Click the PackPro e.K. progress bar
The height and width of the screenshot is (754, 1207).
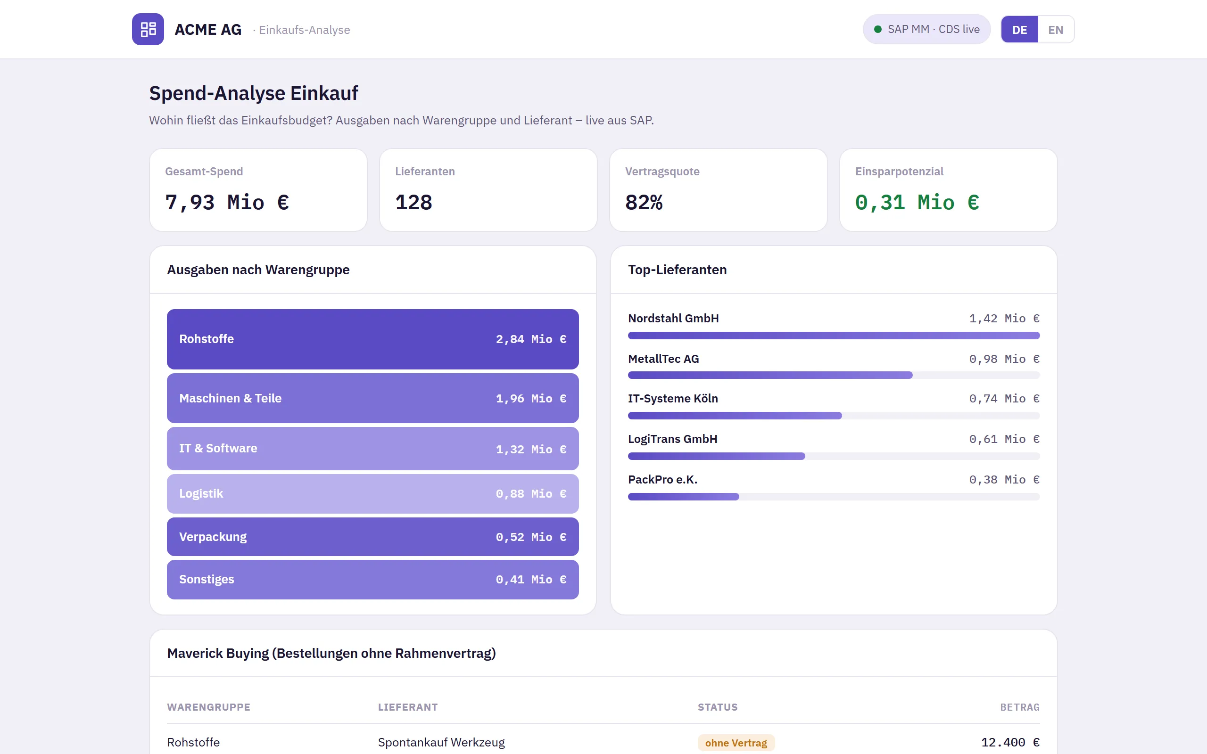click(x=834, y=497)
